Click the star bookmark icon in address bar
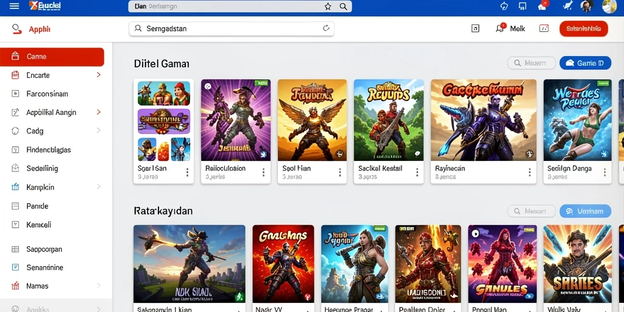 [x=327, y=6]
